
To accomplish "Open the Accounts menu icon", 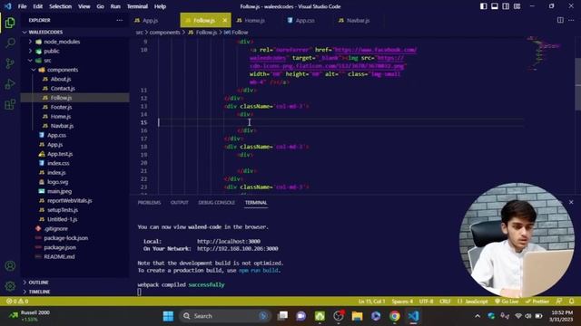I will (10, 265).
